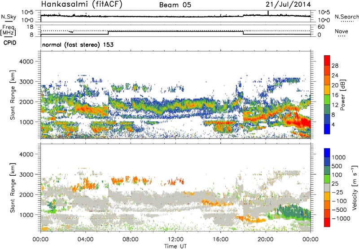Image resolution: width=359 pixels, height=249 pixels.
Task: Click the dotted line sample under Nave
Action: click(341, 36)
